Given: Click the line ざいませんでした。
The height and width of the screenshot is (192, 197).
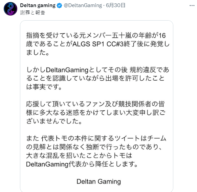Looking at the screenshot, I should click(x=54, y=121).
